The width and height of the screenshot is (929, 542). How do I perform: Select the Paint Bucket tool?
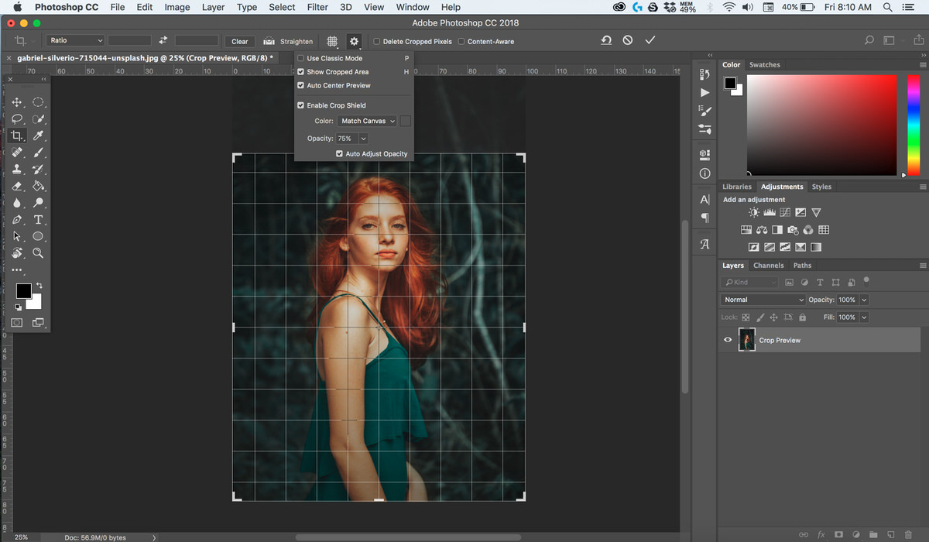click(x=38, y=187)
